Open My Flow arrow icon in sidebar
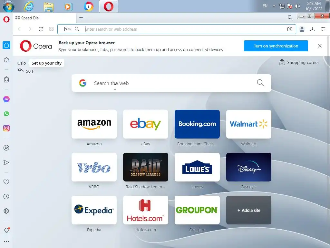 pos(6,162)
